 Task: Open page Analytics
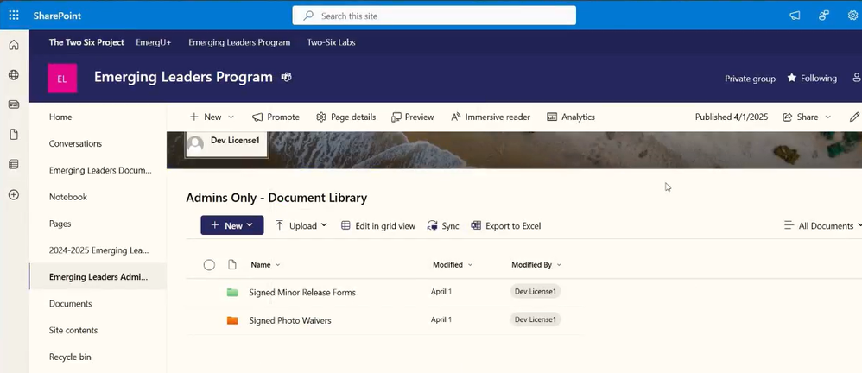click(571, 117)
